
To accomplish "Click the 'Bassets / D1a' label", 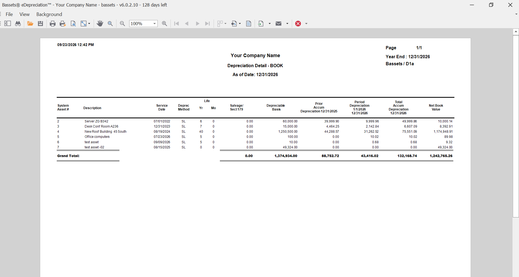I will [400, 64].
